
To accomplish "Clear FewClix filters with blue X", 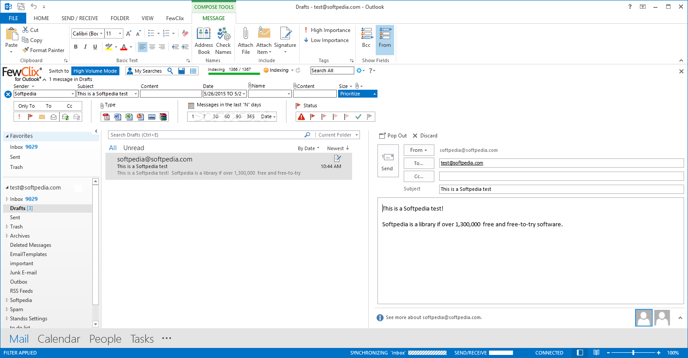I will click(8, 94).
